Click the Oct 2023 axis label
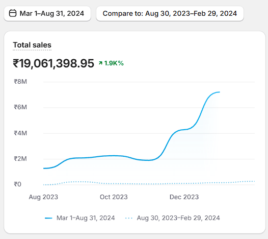268x239 pixels. [x=114, y=197]
